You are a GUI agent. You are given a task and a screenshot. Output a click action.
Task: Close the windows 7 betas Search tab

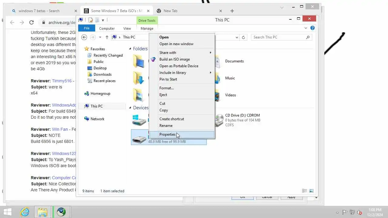(76, 11)
